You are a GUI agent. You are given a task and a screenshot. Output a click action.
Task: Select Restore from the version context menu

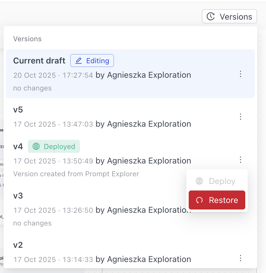coord(217,200)
